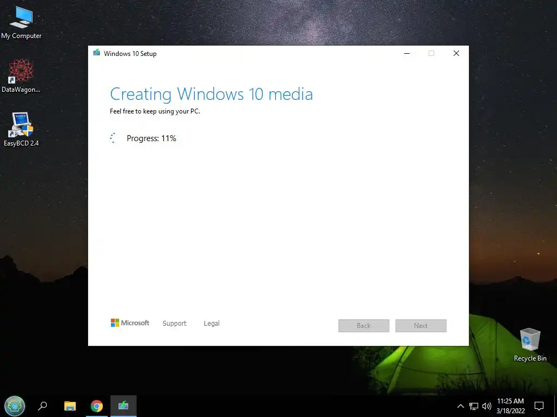This screenshot has height=417, width=557.
Task: Minimize the Windows 10 Setup window
Action: (407, 53)
